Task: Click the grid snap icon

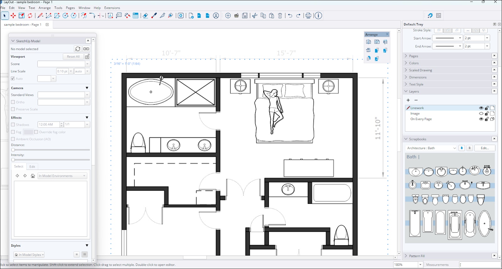Action: click(x=439, y=16)
